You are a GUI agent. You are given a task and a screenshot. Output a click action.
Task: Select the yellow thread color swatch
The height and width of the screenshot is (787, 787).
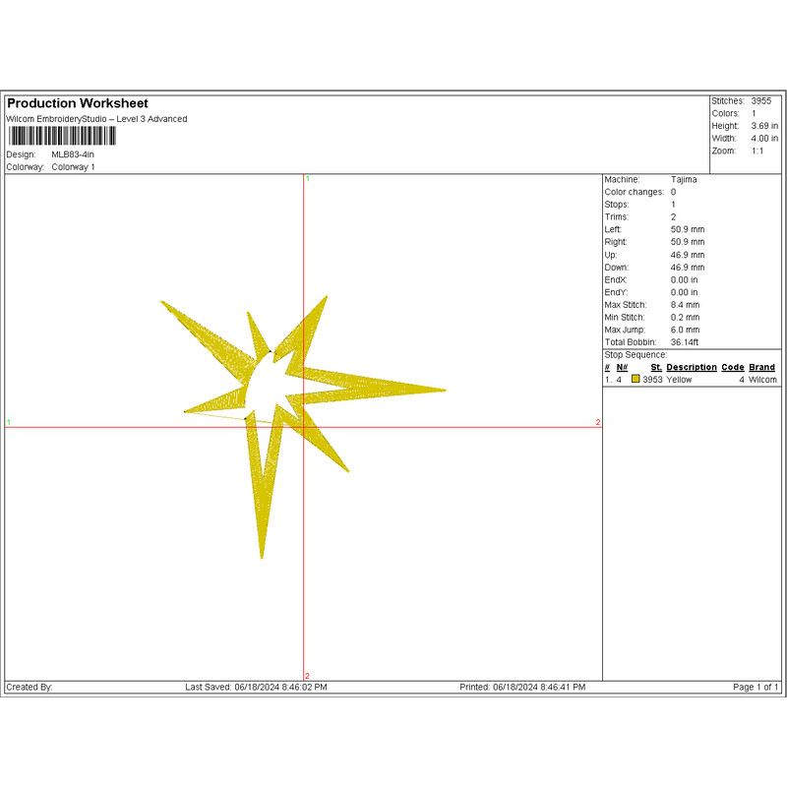636,380
